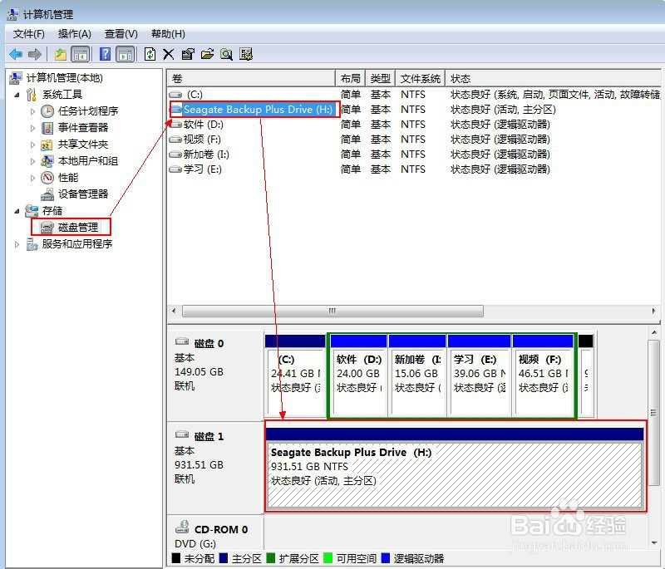665x569 pixels.
Task: Click the Up one level folder icon
Action: (60, 54)
